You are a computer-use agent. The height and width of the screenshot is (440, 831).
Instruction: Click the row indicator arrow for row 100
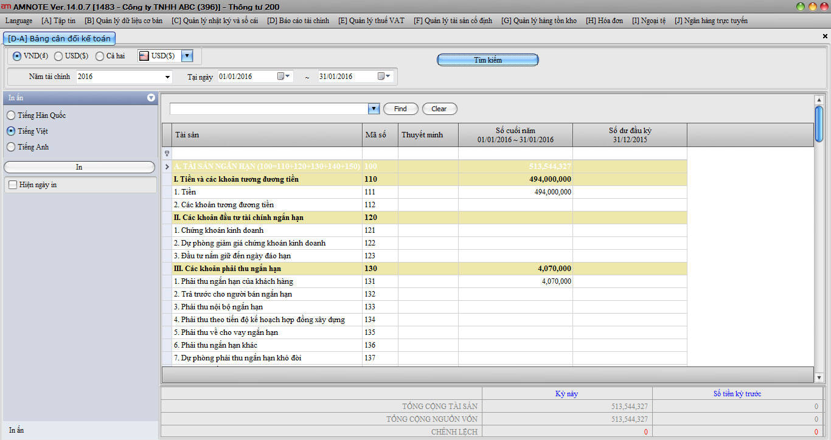[167, 167]
